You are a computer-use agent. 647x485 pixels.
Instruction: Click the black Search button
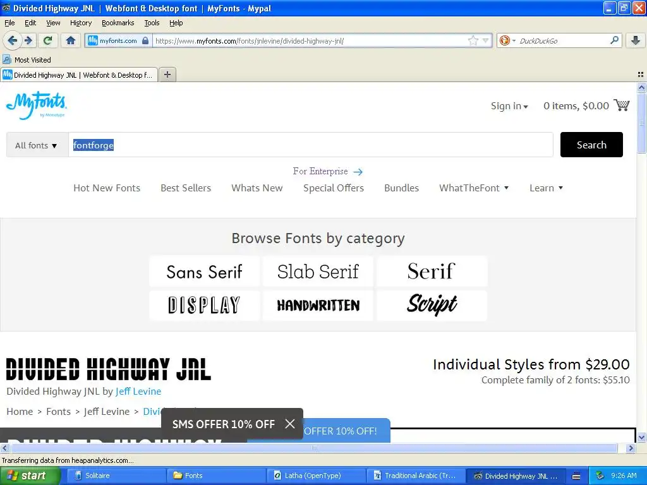(x=591, y=145)
